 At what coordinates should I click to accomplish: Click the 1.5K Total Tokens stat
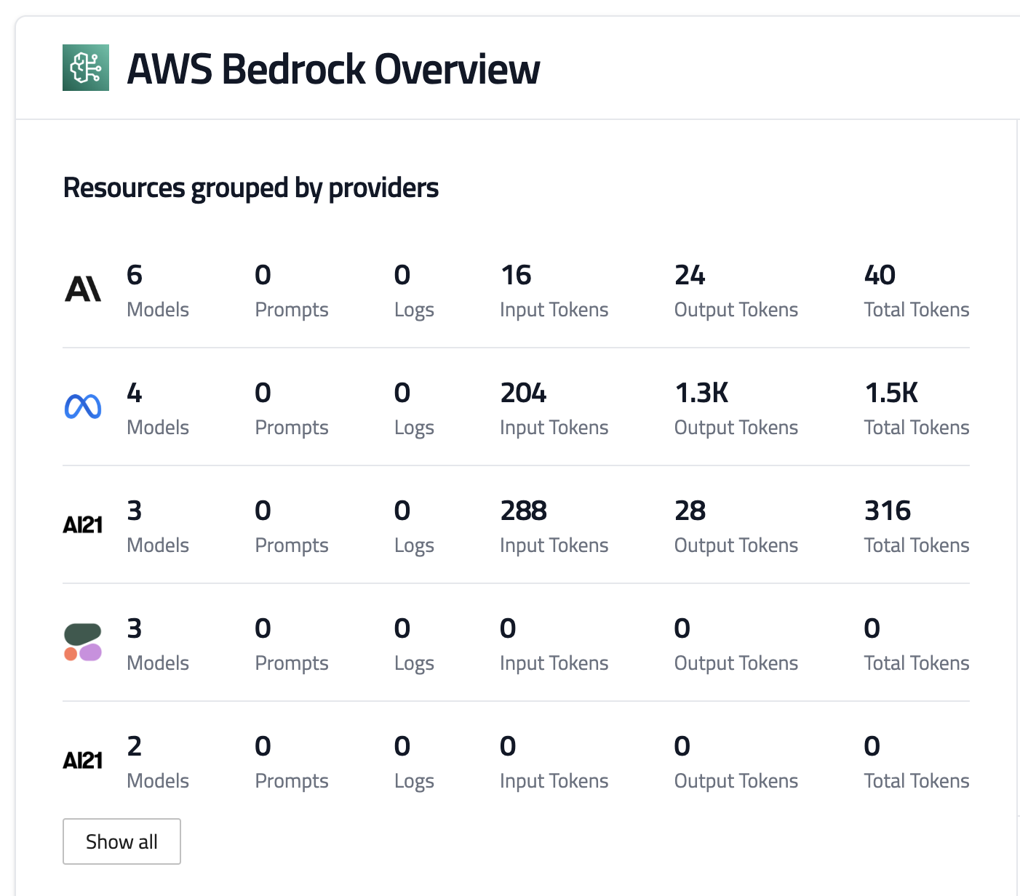pos(916,409)
